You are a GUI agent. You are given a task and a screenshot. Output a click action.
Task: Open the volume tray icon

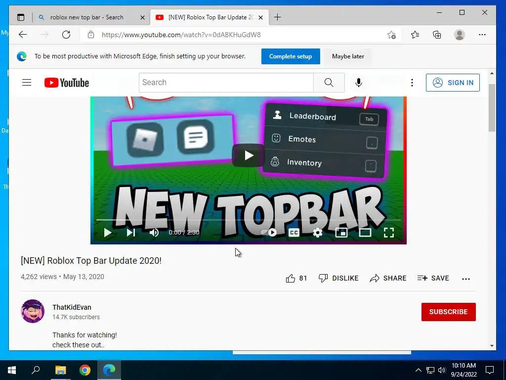click(x=442, y=370)
